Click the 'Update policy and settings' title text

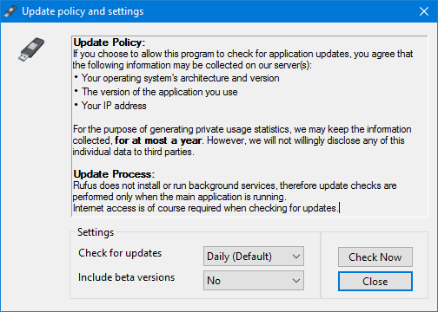pyautogui.click(x=83, y=11)
